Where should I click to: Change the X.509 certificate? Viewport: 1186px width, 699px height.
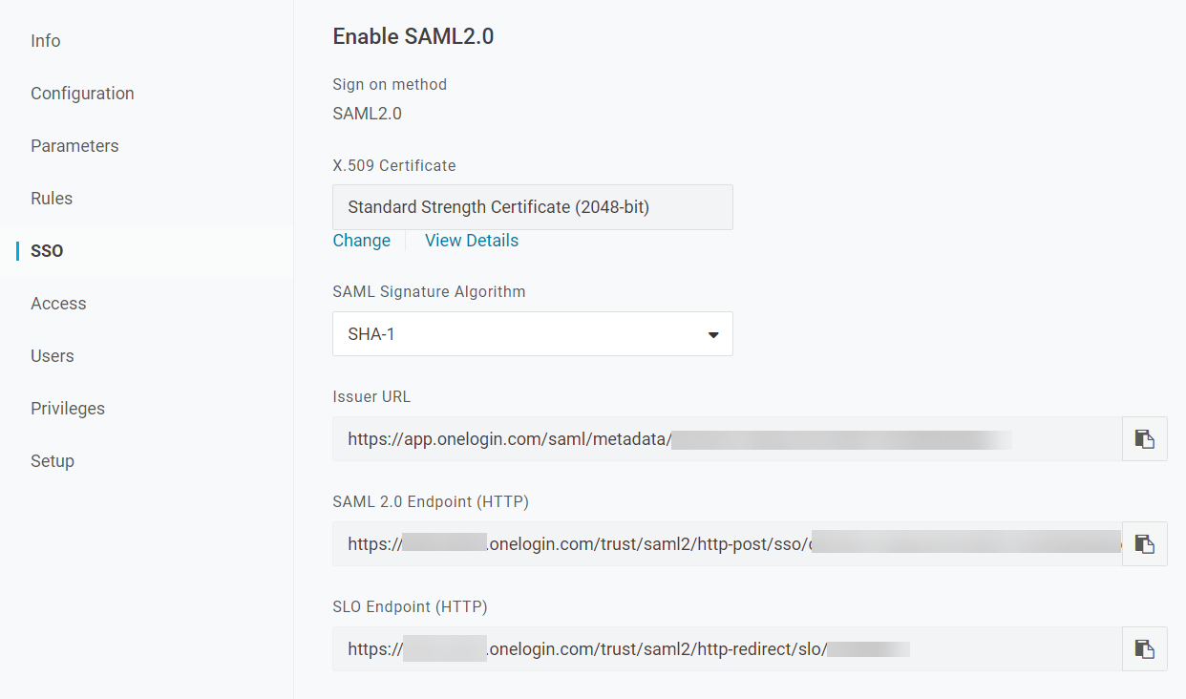tap(361, 240)
